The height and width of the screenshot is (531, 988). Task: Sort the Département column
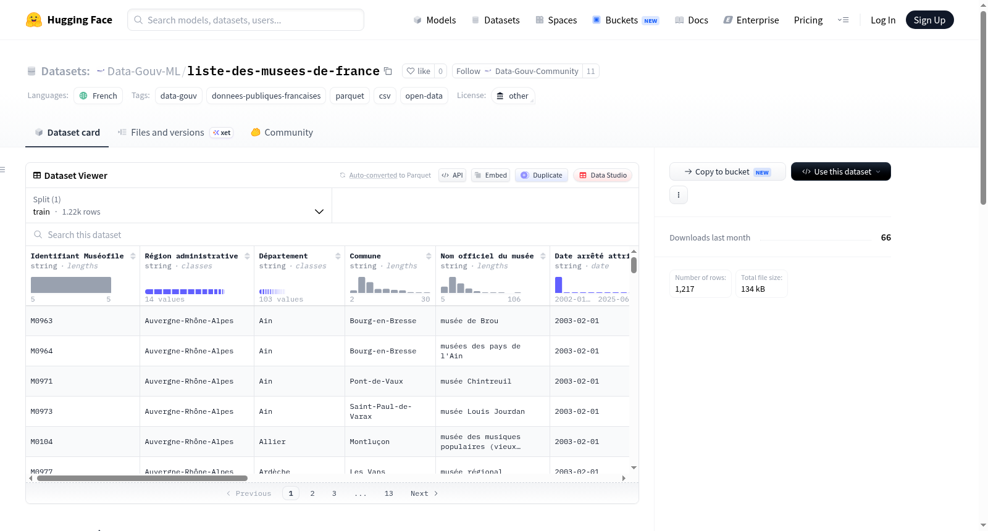tap(338, 256)
